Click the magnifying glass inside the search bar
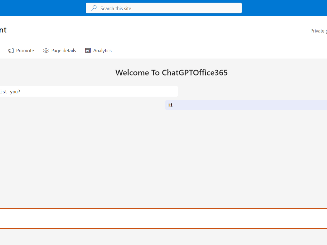Screen dimensions: 327x245 point(94,8)
